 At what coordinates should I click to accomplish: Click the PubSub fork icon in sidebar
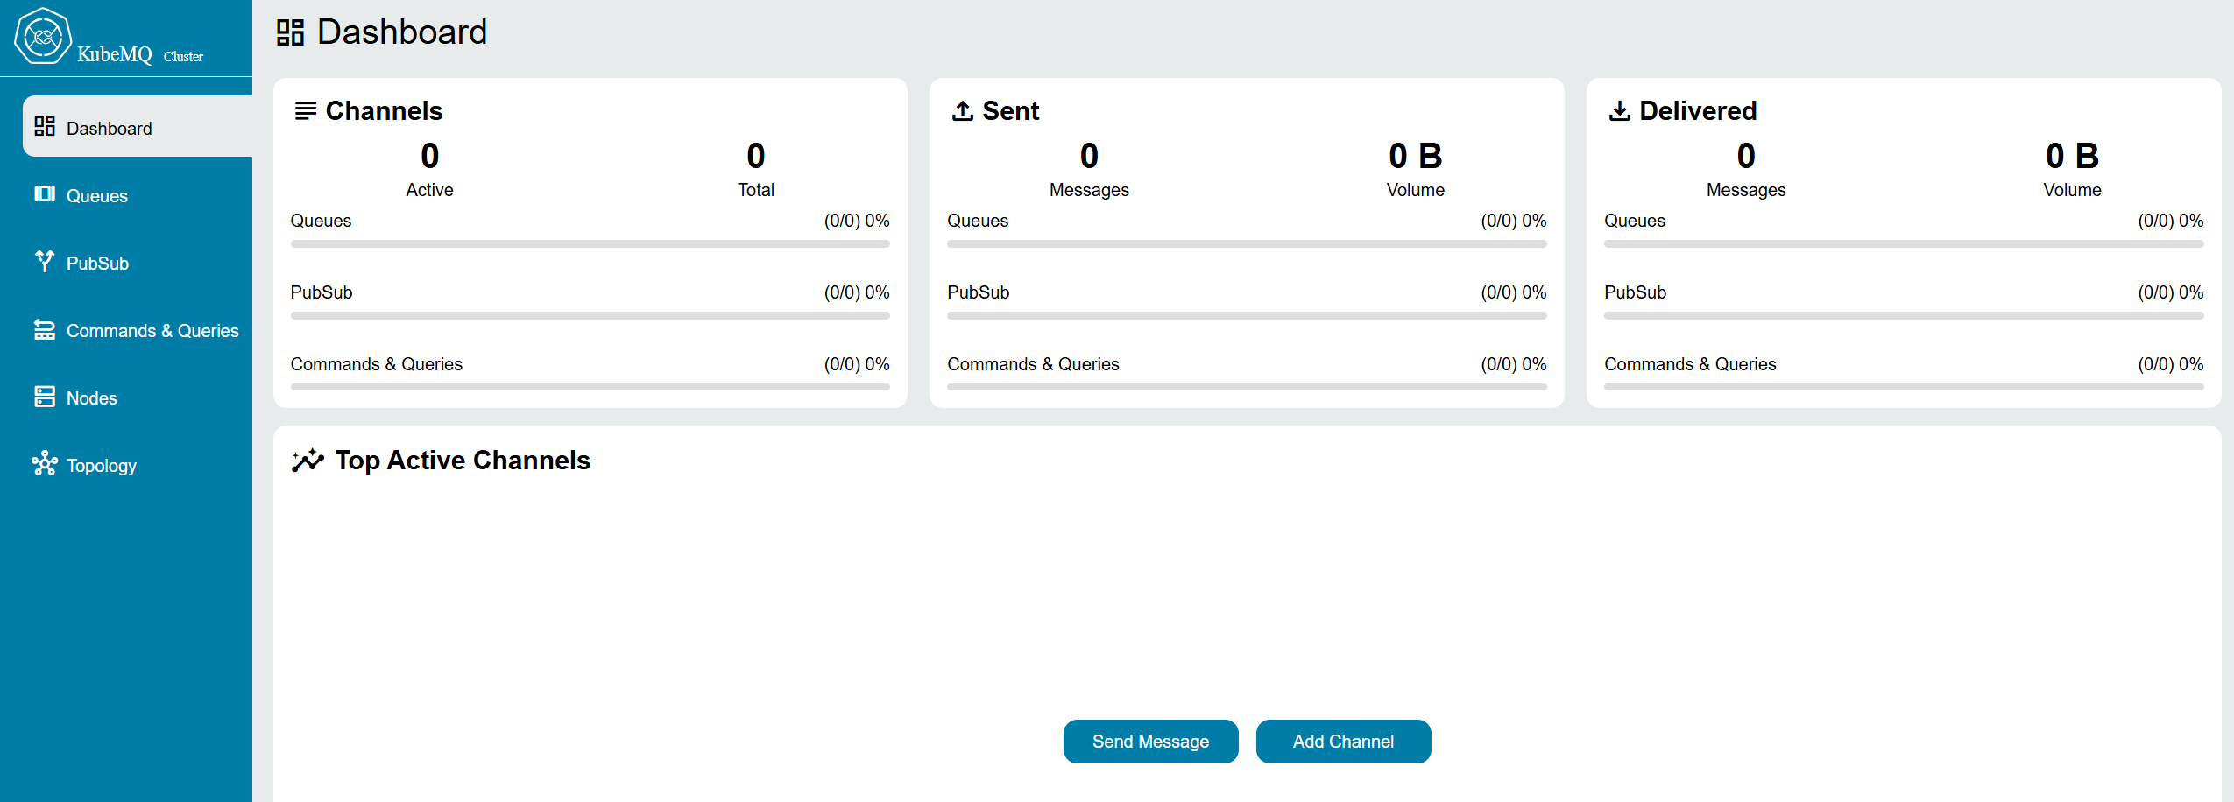(45, 261)
